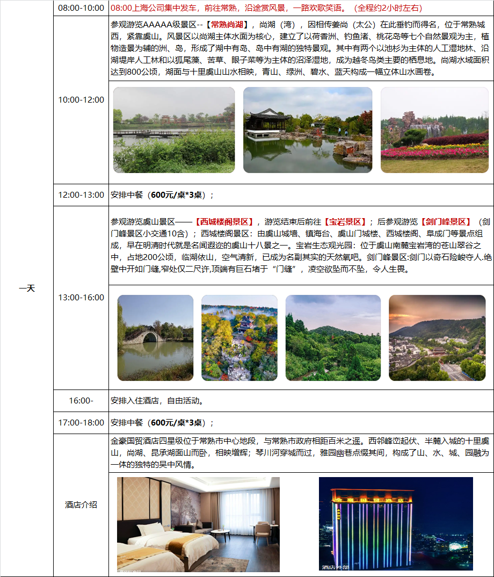
Task: Open the hotel night exterior photo
Action: pyautogui.click(x=396, y=523)
